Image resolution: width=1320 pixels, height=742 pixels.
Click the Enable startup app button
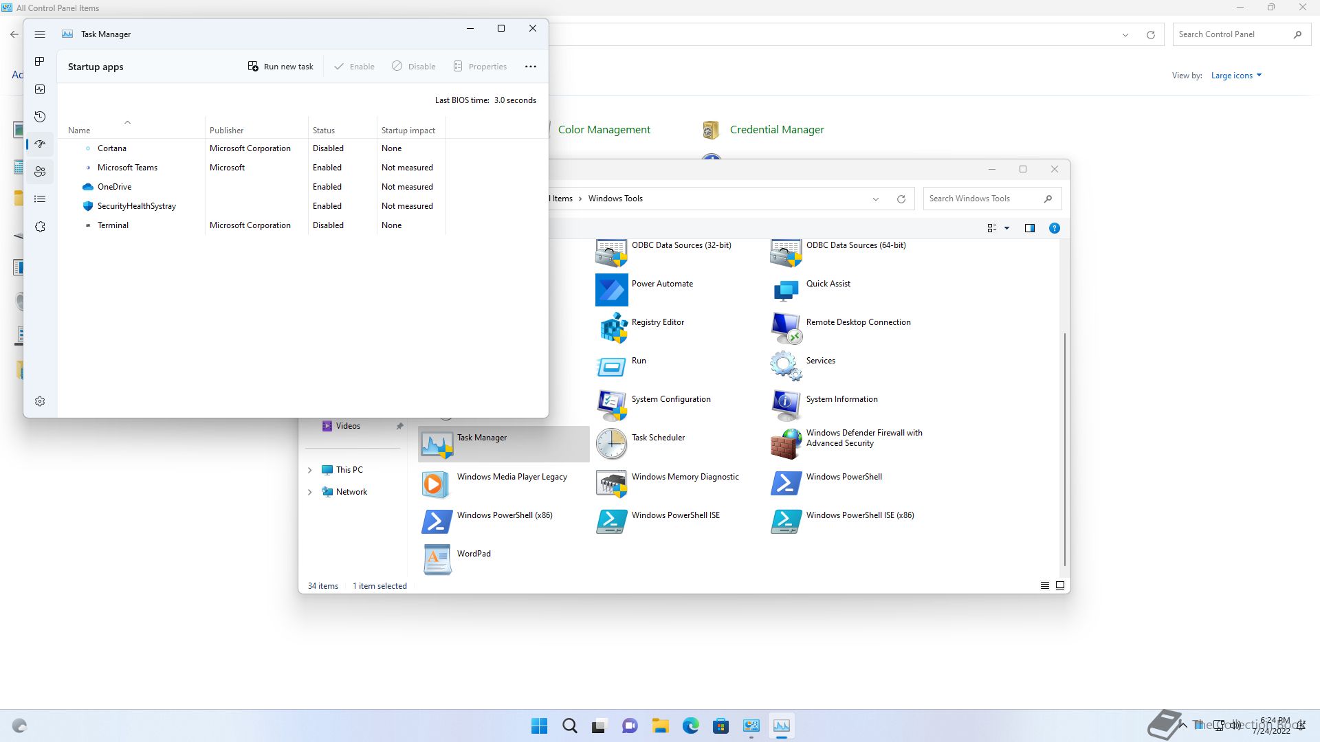point(354,67)
